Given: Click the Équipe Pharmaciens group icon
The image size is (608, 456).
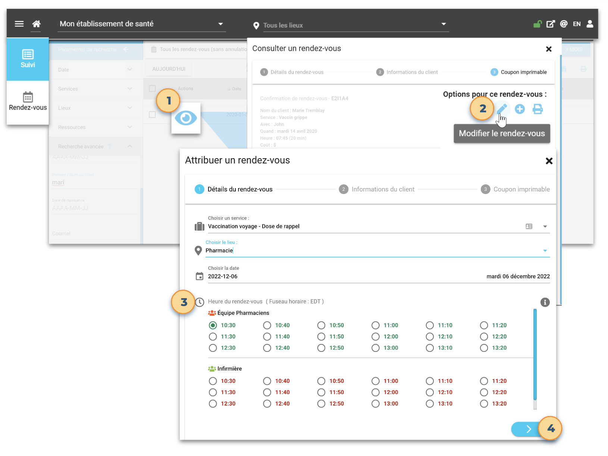Looking at the screenshot, I should (x=212, y=313).
